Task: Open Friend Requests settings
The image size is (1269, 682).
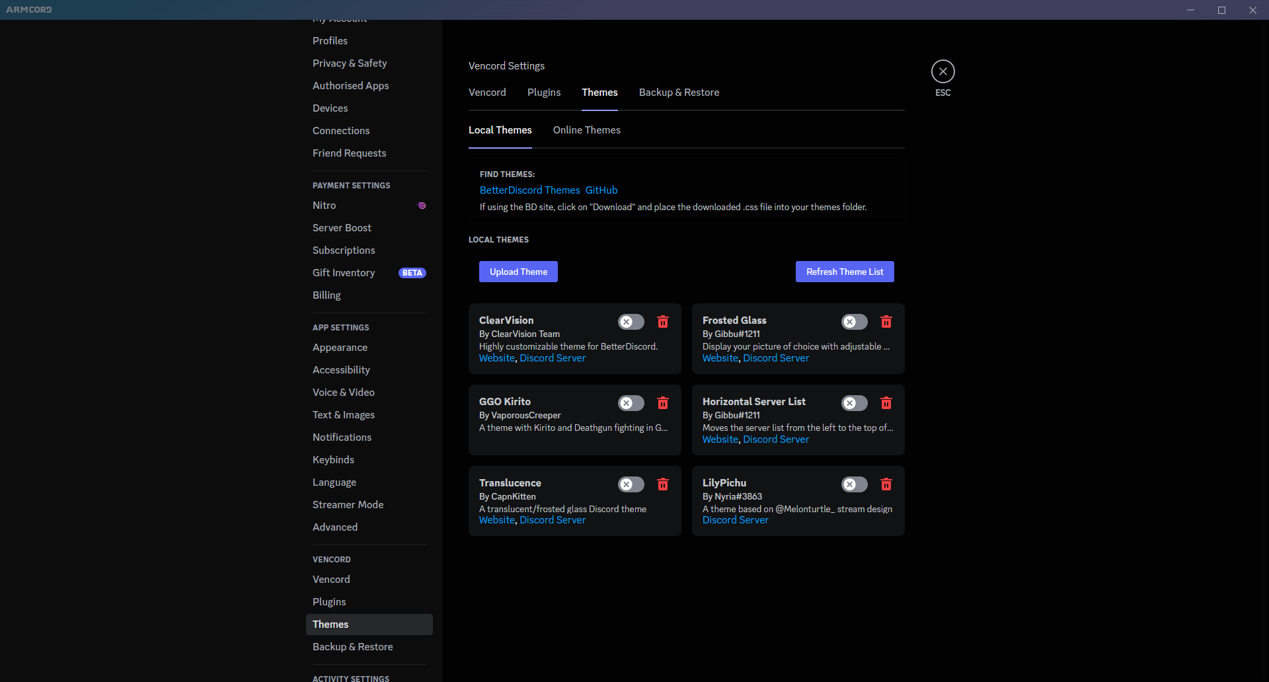Action: tap(369, 153)
